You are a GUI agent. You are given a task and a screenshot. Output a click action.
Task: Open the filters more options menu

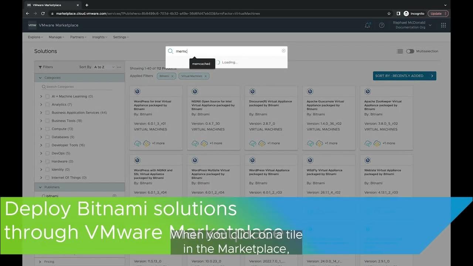[x=119, y=67]
